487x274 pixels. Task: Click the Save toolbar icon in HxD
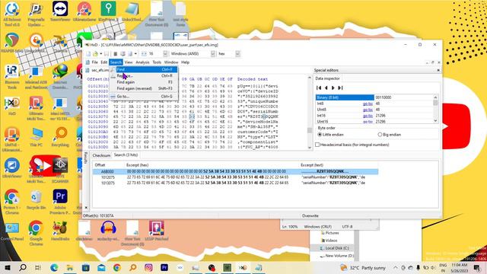tap(107, 54)
